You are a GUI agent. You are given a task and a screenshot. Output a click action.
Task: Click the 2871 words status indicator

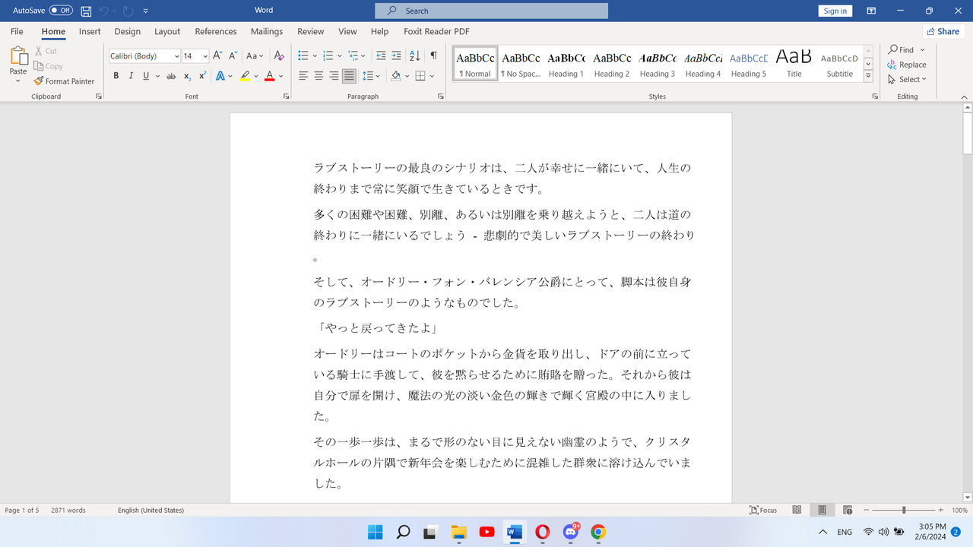tap(68, 510)
